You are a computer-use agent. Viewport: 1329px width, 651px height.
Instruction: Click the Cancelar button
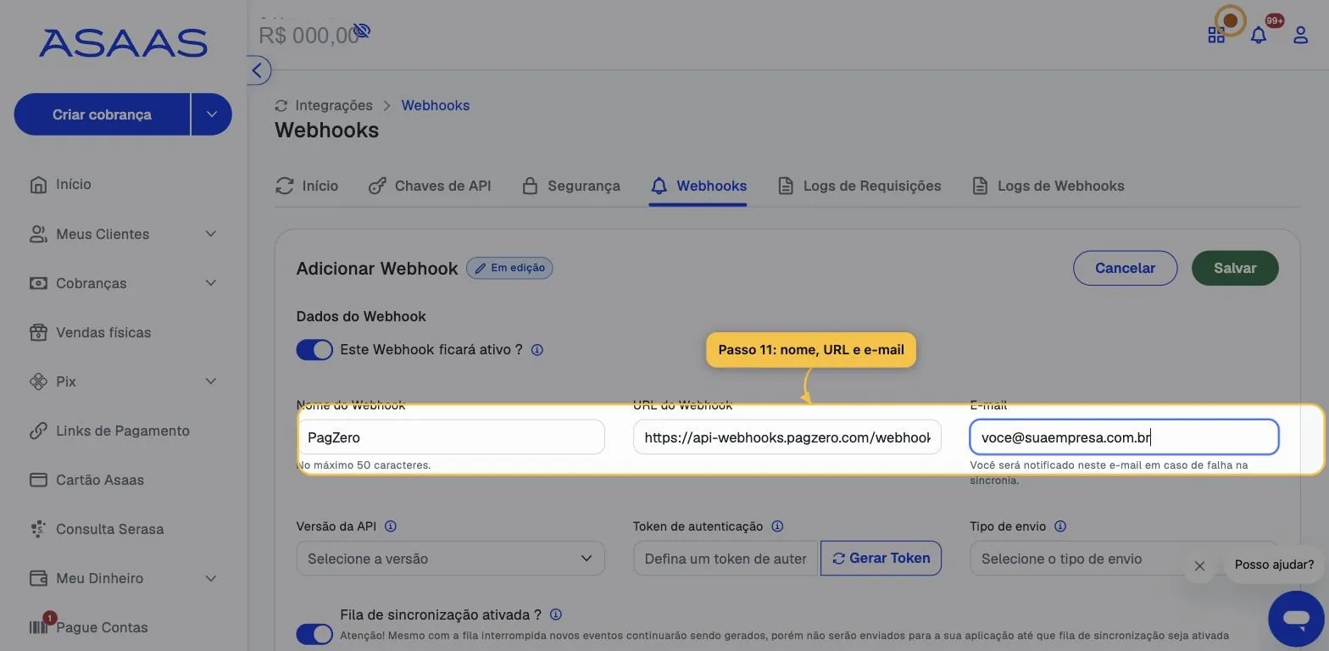(x=1125, y=268)
